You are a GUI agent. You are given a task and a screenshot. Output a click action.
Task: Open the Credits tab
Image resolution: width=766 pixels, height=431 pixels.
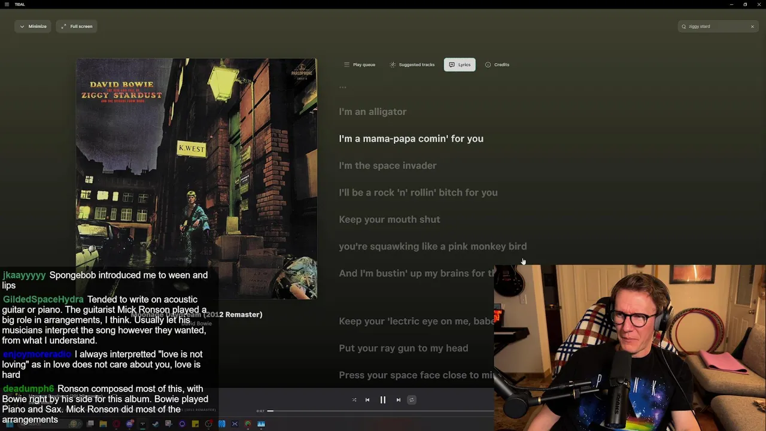(497, 65)
